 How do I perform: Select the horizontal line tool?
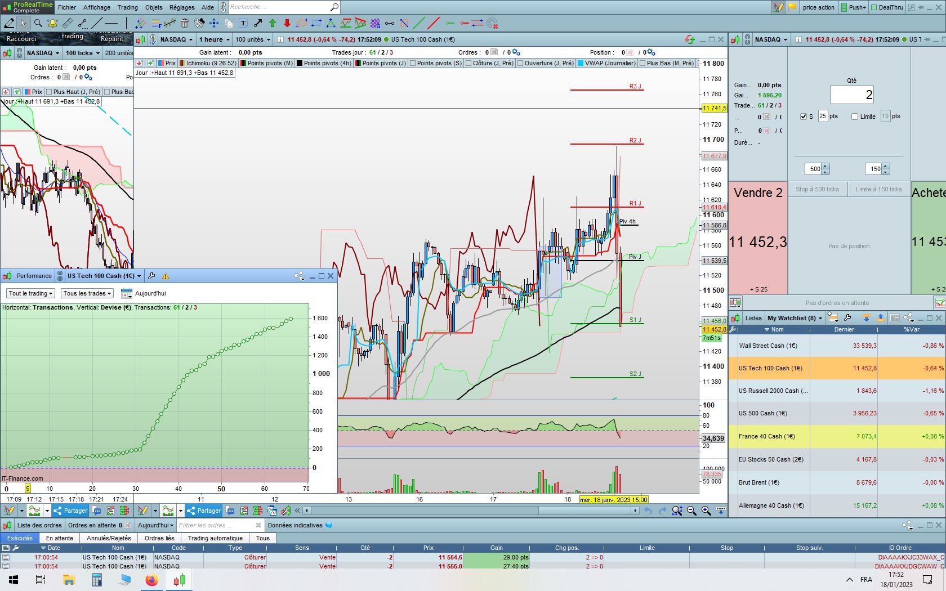[x=111, y=23]
